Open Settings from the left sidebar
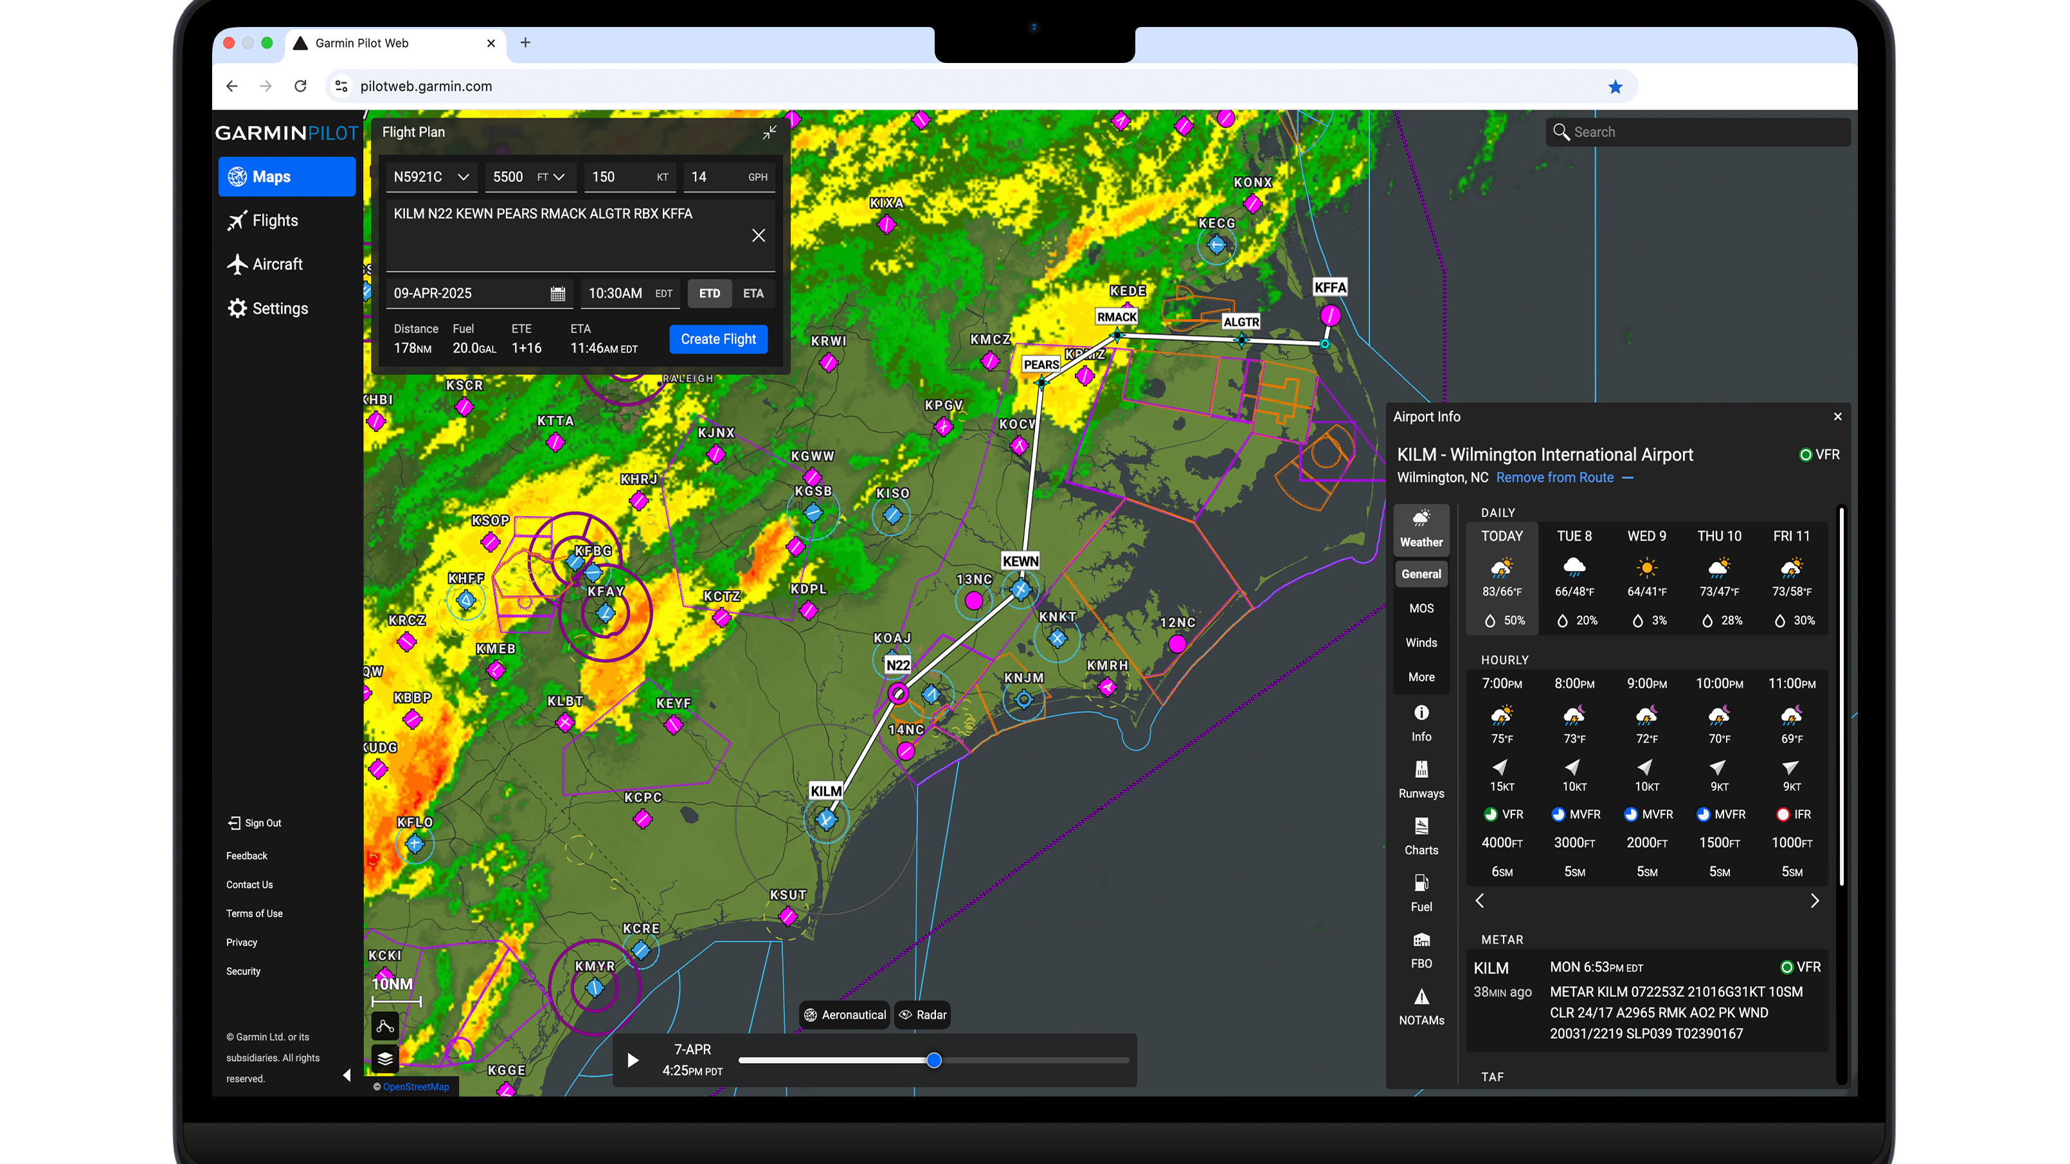Image resolution: width=2070 pixels, height=1164 pixels. (x=279, y=309)
